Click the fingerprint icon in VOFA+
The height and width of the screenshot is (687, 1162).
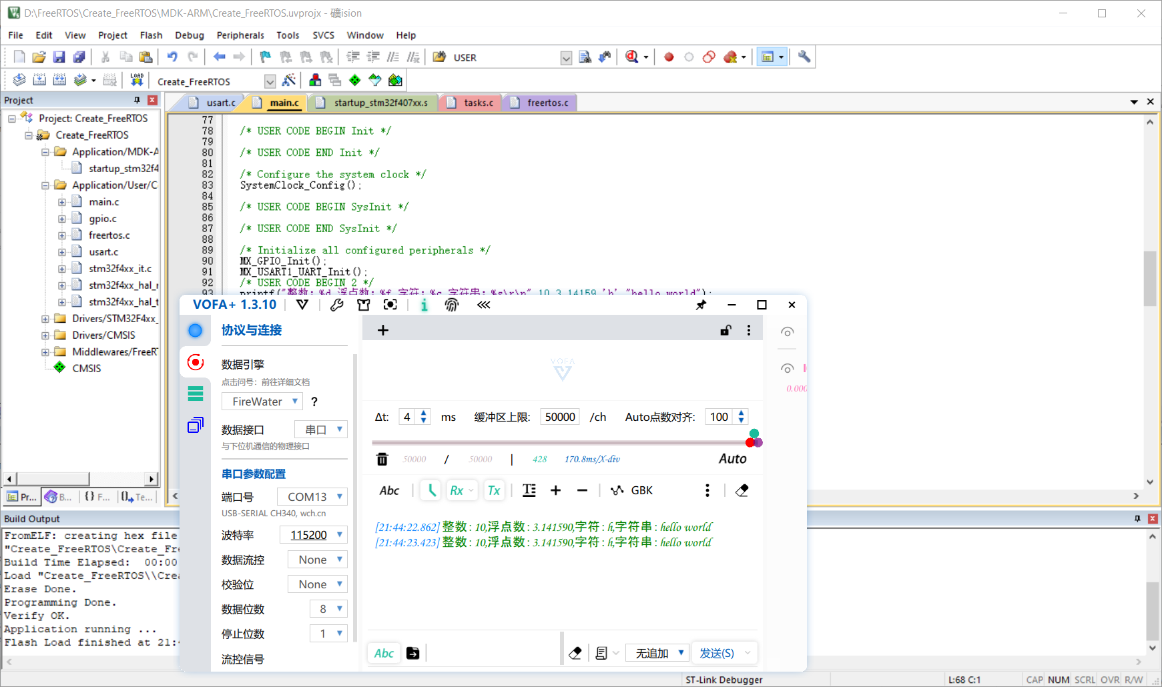[452, 305]
